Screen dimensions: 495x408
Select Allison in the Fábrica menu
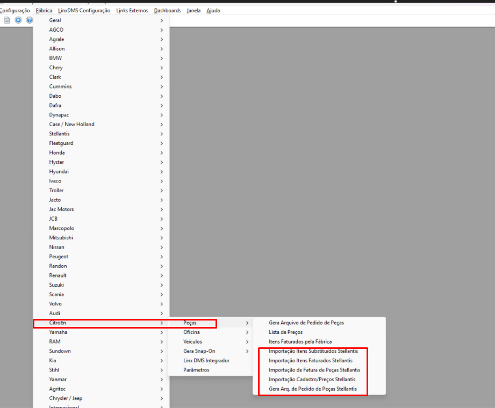[x=101, y=48]
